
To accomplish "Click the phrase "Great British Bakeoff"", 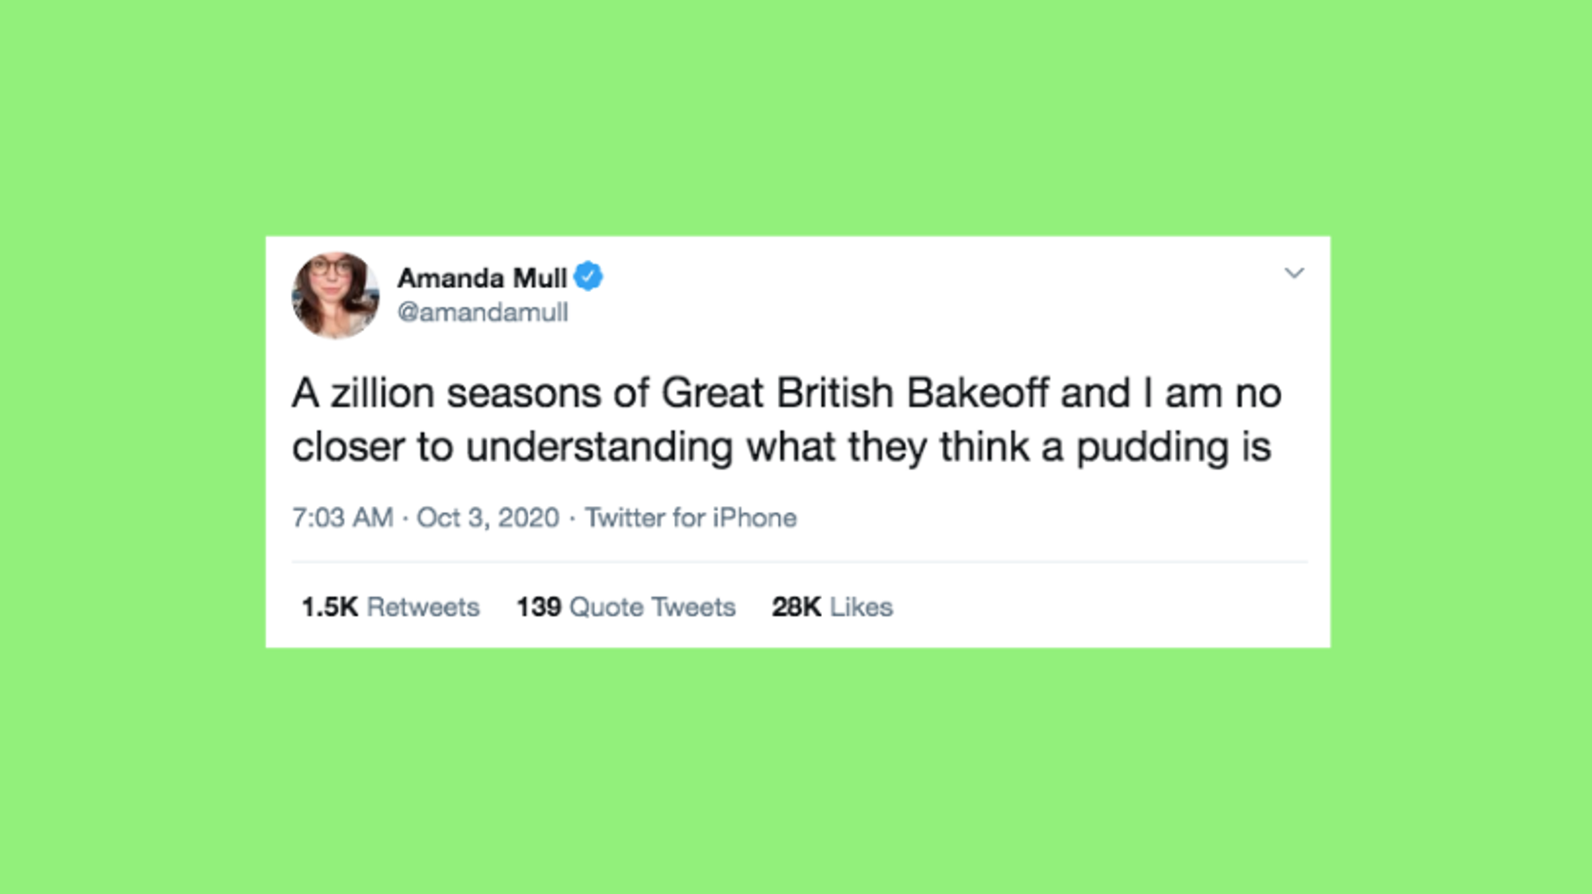I will click(x=854, y=393).
